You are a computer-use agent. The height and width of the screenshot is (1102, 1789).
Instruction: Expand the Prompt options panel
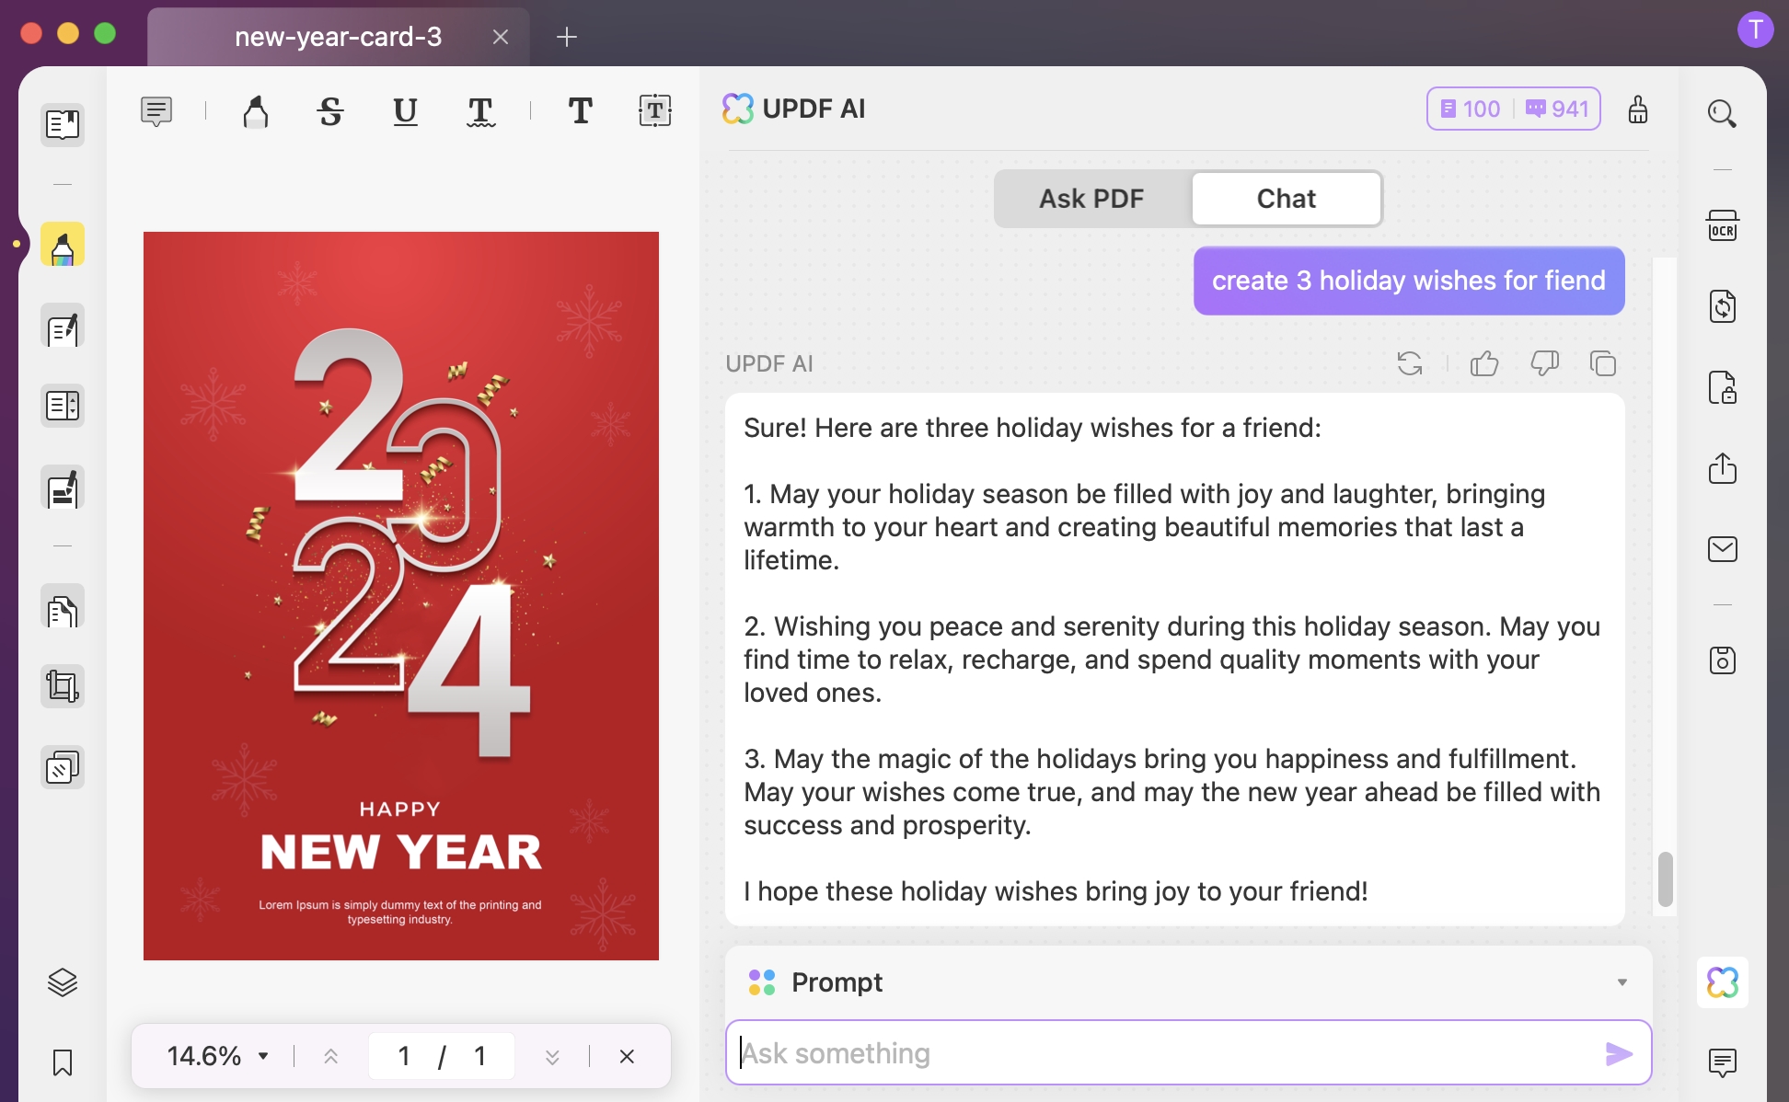tap(1621, 981)
